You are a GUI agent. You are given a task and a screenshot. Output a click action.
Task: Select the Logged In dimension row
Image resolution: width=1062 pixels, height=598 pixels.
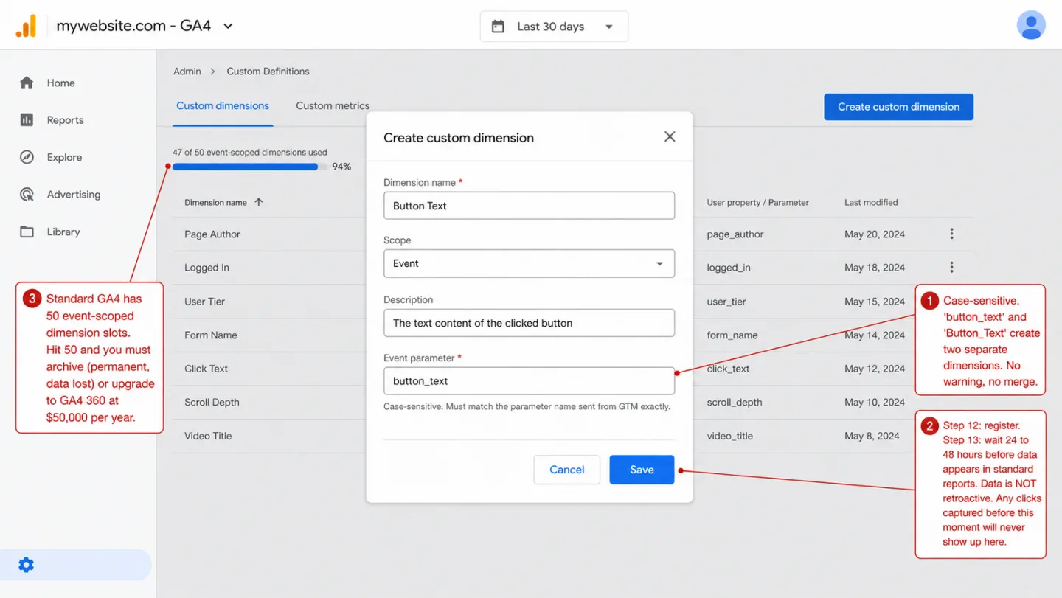coord(573,268)
